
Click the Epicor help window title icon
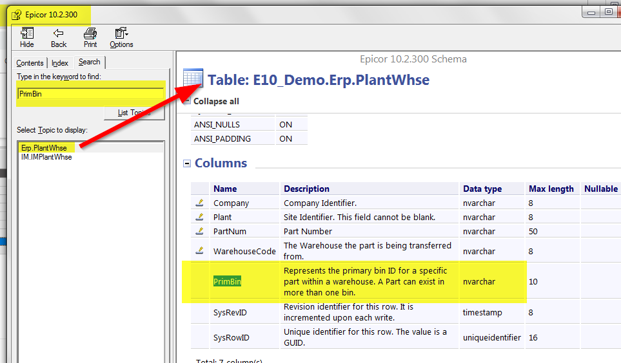pos(16,15)
